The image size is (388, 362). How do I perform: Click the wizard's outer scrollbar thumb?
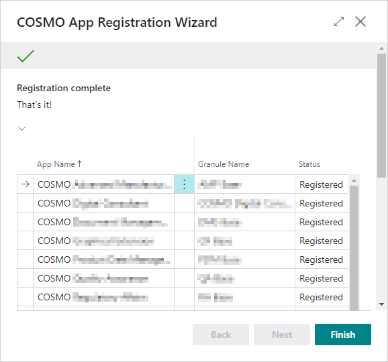pos(381,115)
